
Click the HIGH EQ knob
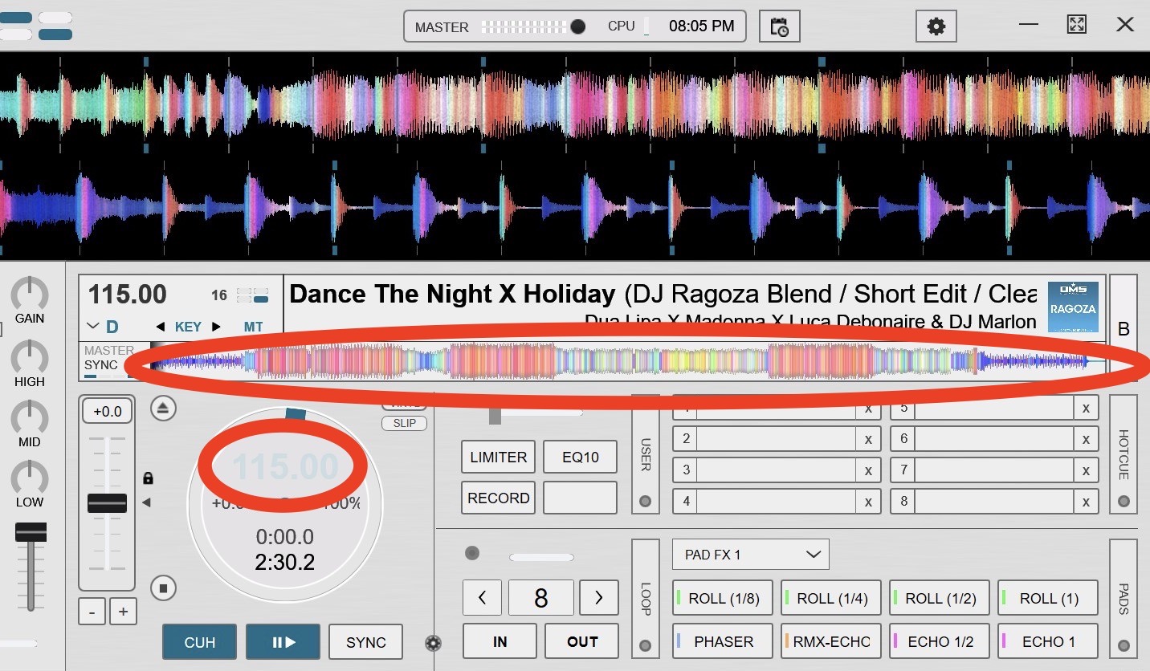(30, 357)
